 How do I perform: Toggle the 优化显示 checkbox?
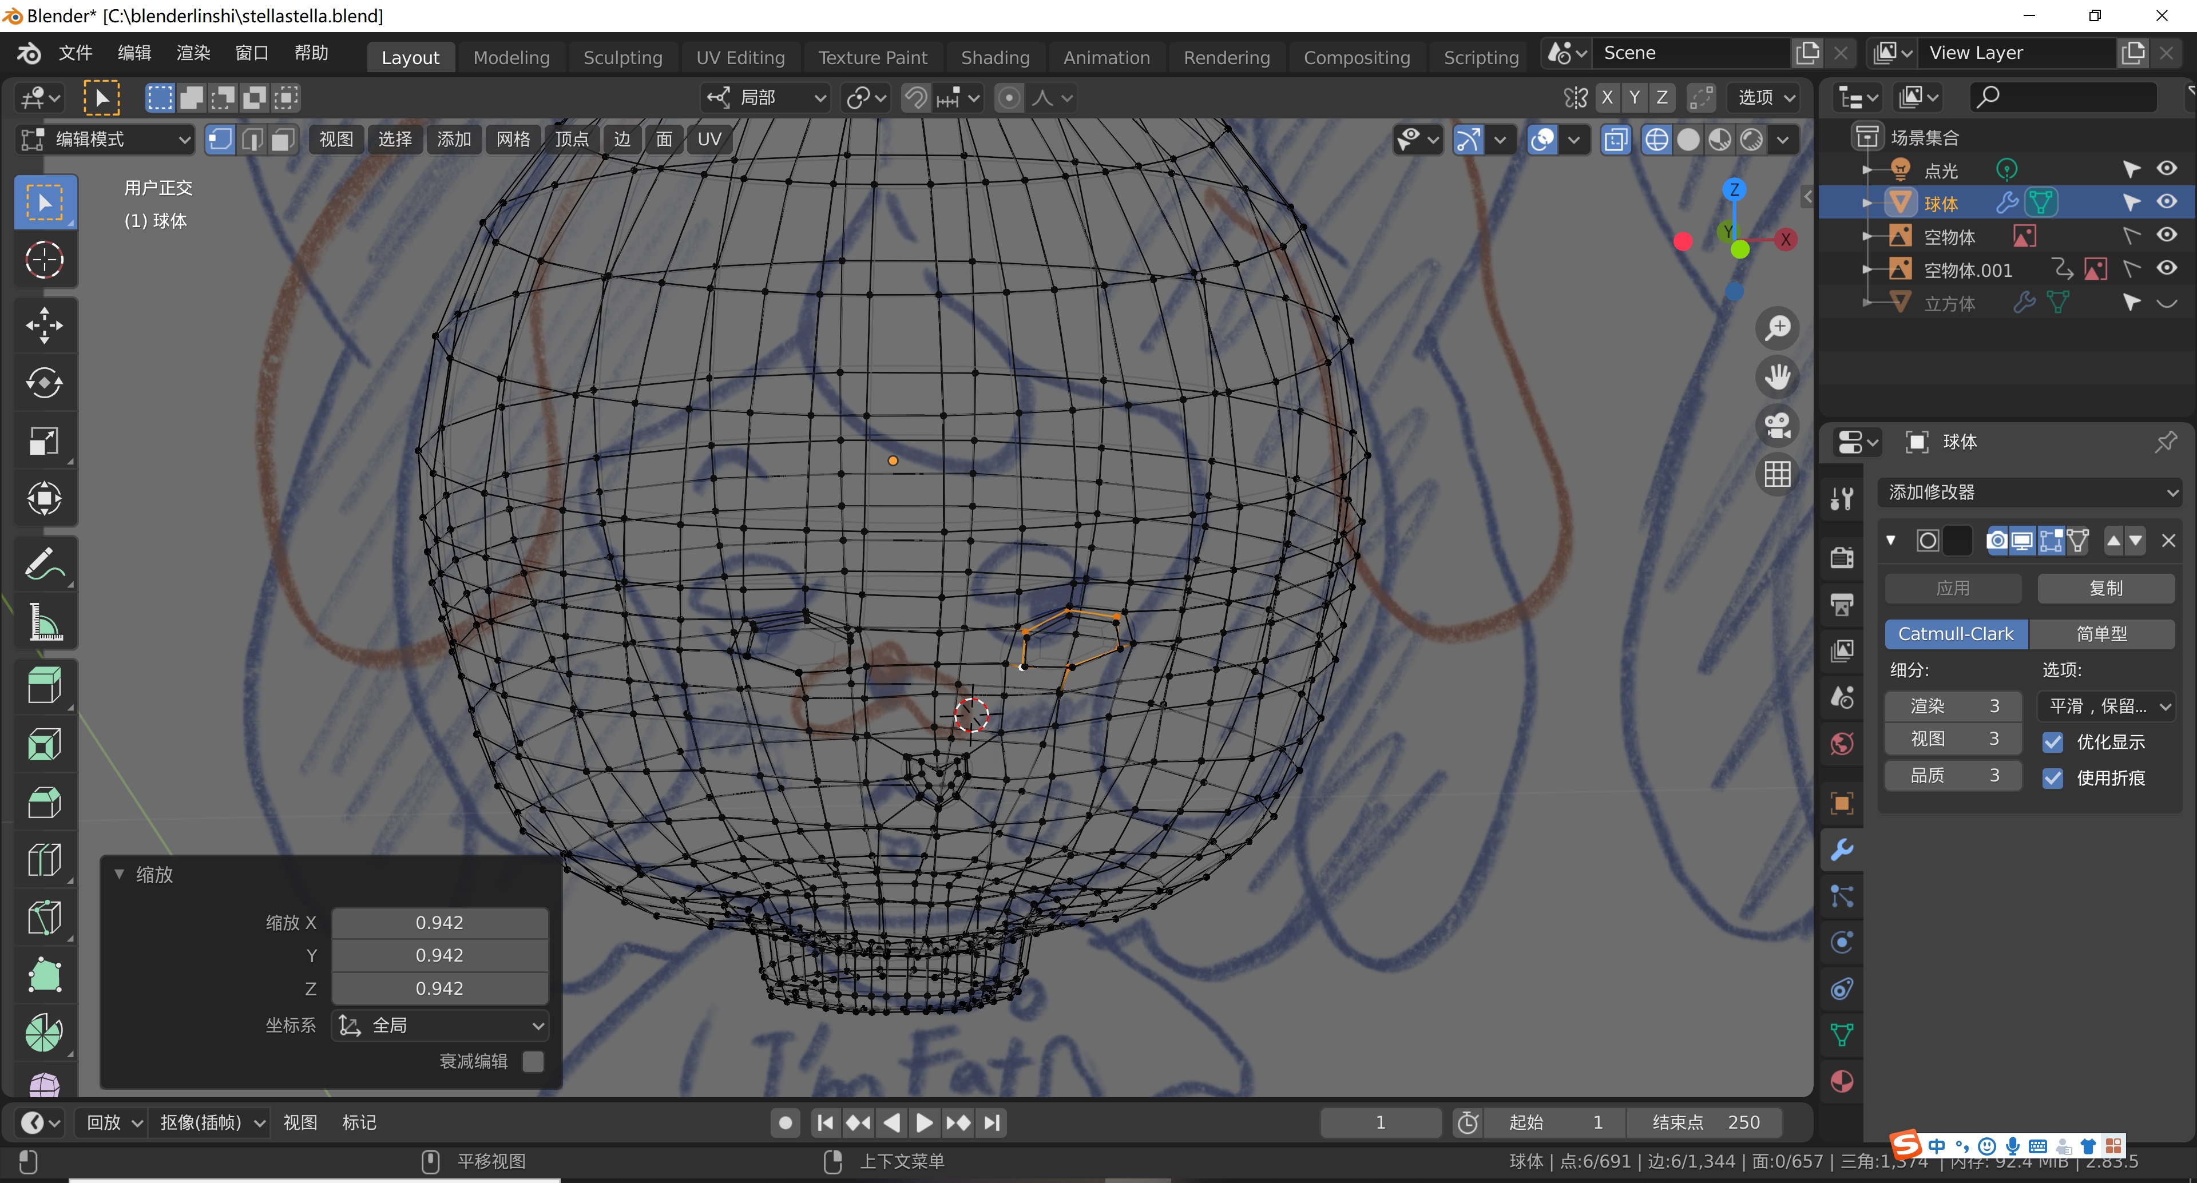coord(2053,742)
